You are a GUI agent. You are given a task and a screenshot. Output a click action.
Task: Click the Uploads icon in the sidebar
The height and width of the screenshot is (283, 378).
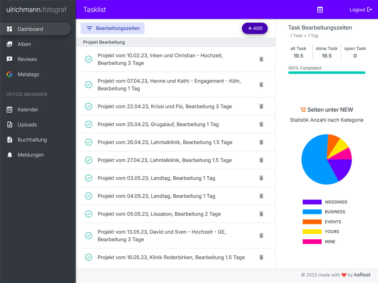9,124
